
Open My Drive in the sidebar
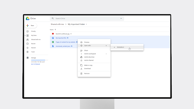pyautogui.click(x=34, y=35)
